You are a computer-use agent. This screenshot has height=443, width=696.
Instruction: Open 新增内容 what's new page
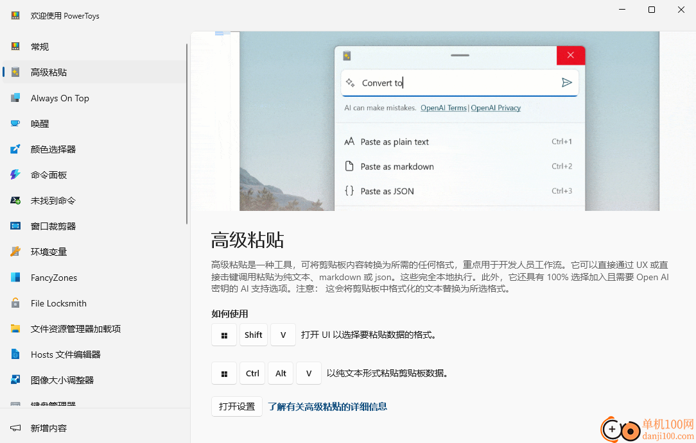(x=94, y=428)
